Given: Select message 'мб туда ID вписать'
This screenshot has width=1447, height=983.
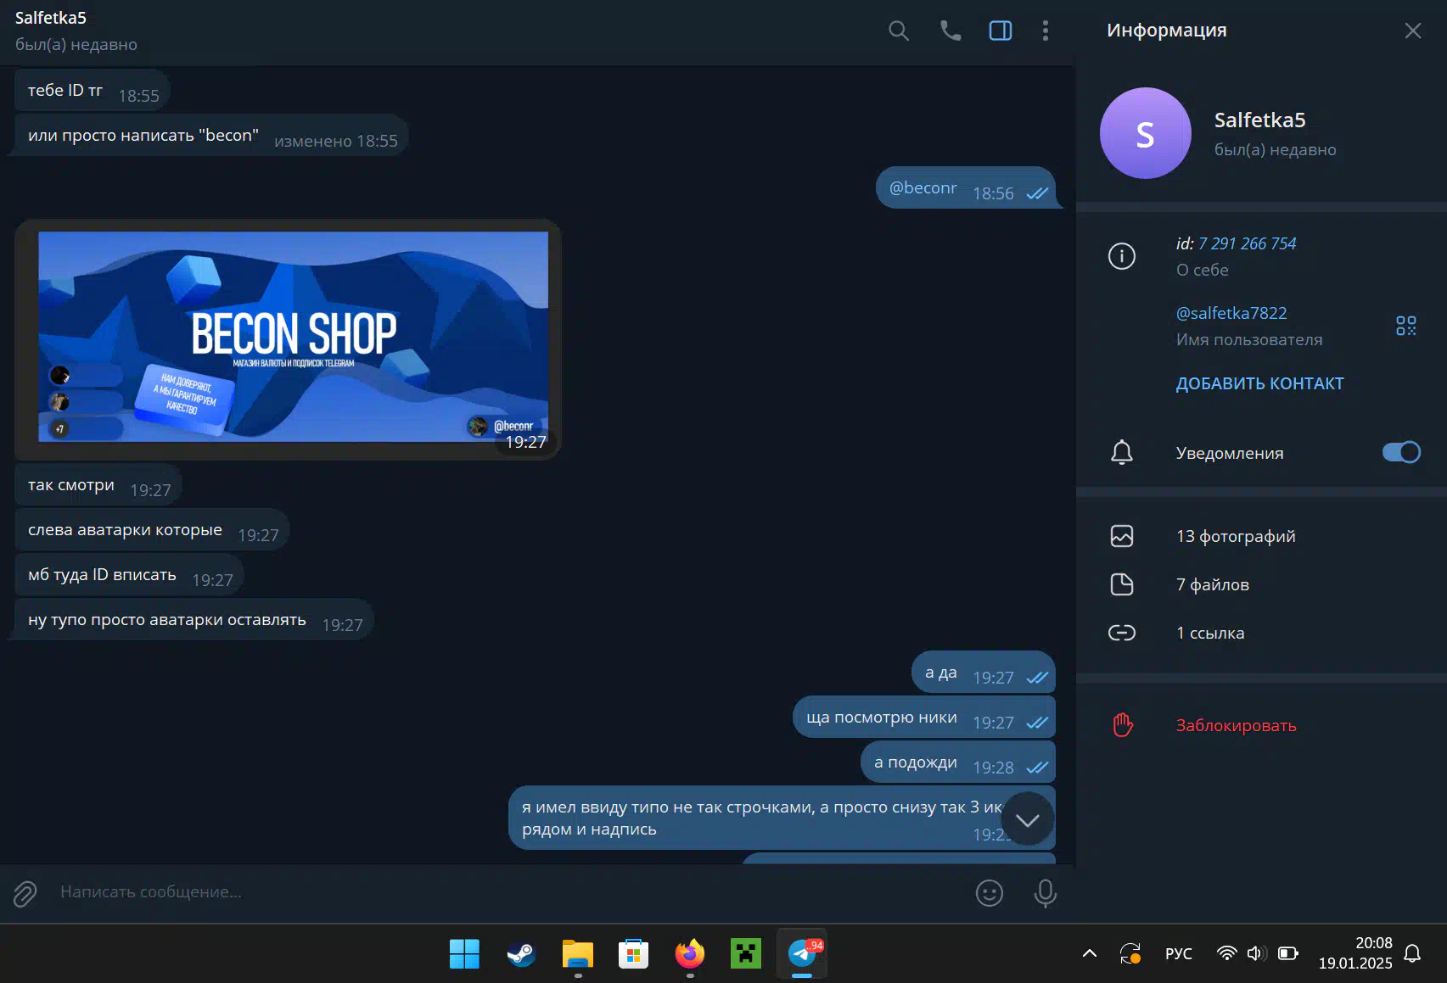Looking at the screenshot, I should click(129, 575).
